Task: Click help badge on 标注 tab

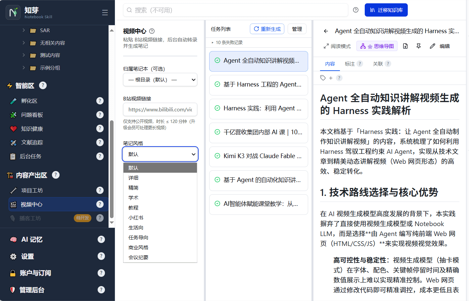Action: click(360, 64)
